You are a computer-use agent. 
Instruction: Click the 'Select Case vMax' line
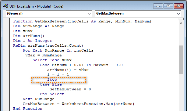(52, 60)
